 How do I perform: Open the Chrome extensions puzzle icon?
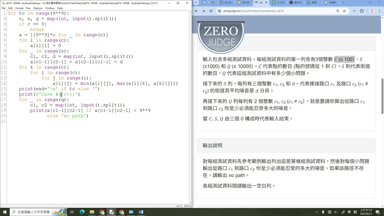(361, 11)
